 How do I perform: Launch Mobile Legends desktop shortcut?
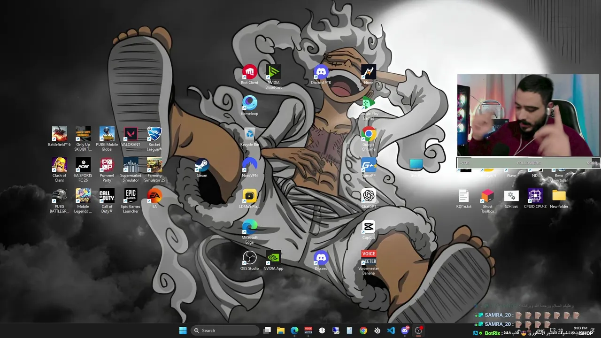(83, 200)
